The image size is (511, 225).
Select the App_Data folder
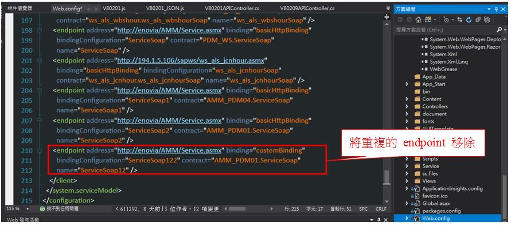pos(434,77)
